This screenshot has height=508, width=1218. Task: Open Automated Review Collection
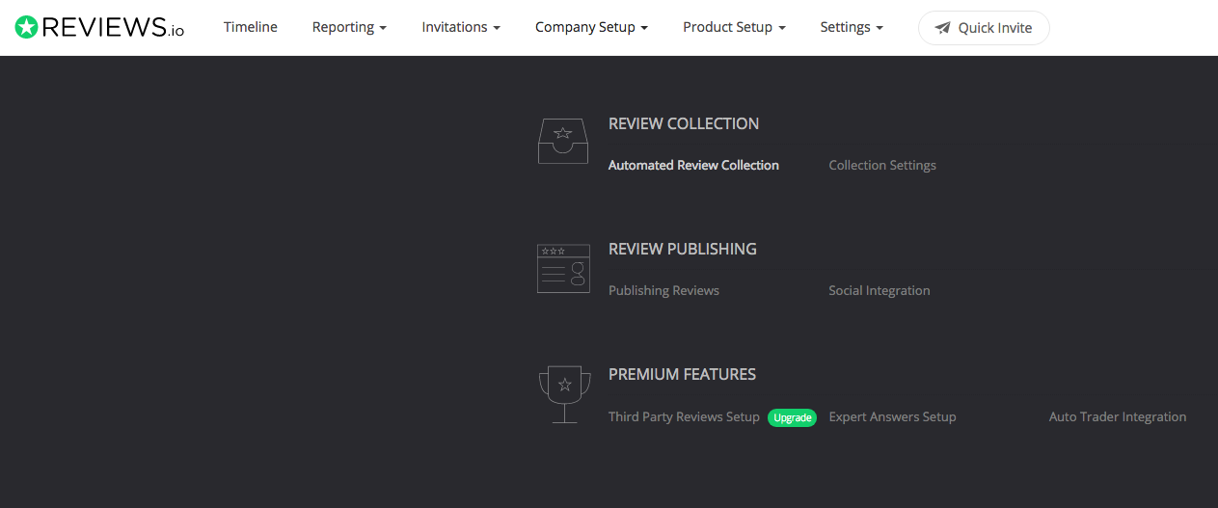[693, 166]
